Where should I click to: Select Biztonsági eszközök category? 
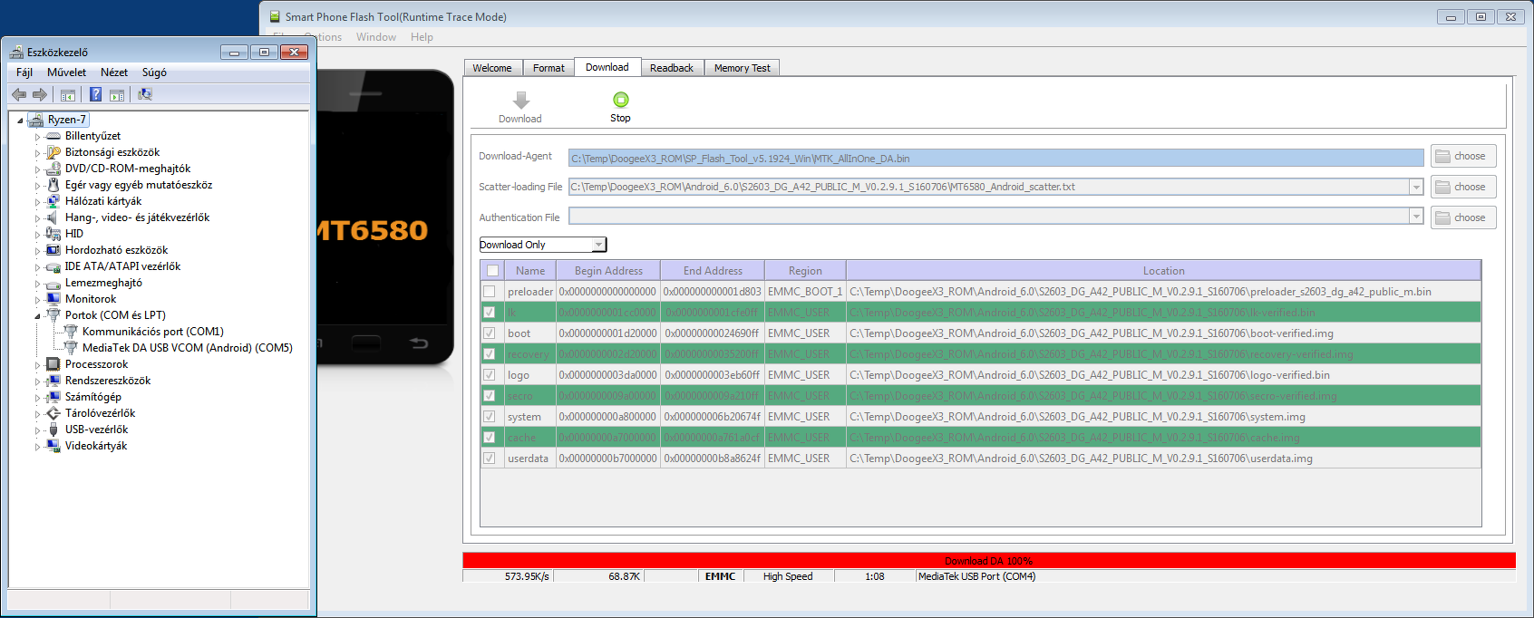(112, 152)
